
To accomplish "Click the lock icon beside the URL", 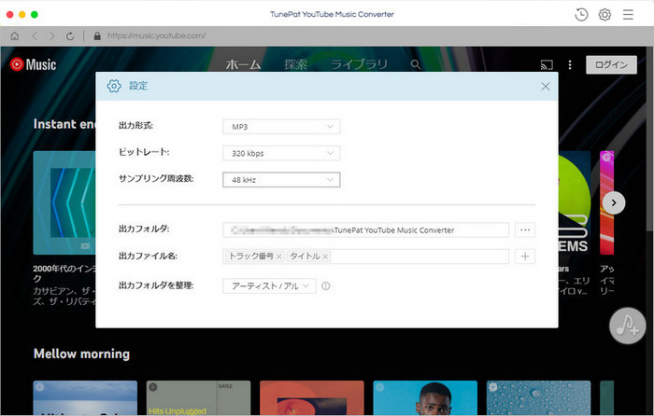I will (97, 35).
